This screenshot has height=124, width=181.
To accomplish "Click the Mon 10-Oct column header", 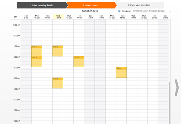I will (x=37, y=17).
